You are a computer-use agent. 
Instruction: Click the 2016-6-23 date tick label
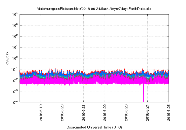pos(126,113)
